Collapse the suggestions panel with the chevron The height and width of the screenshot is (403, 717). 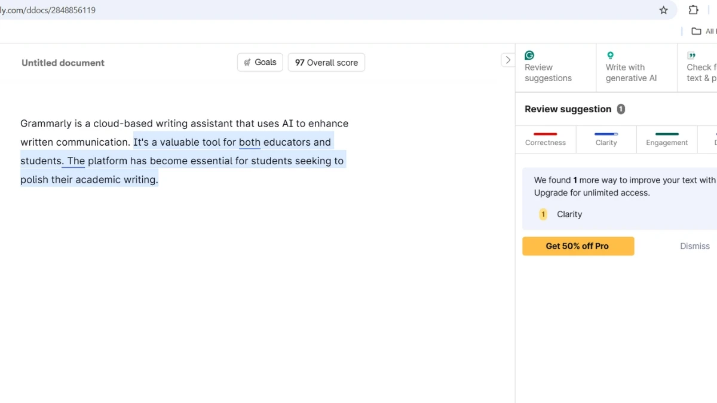coord(508,60)
